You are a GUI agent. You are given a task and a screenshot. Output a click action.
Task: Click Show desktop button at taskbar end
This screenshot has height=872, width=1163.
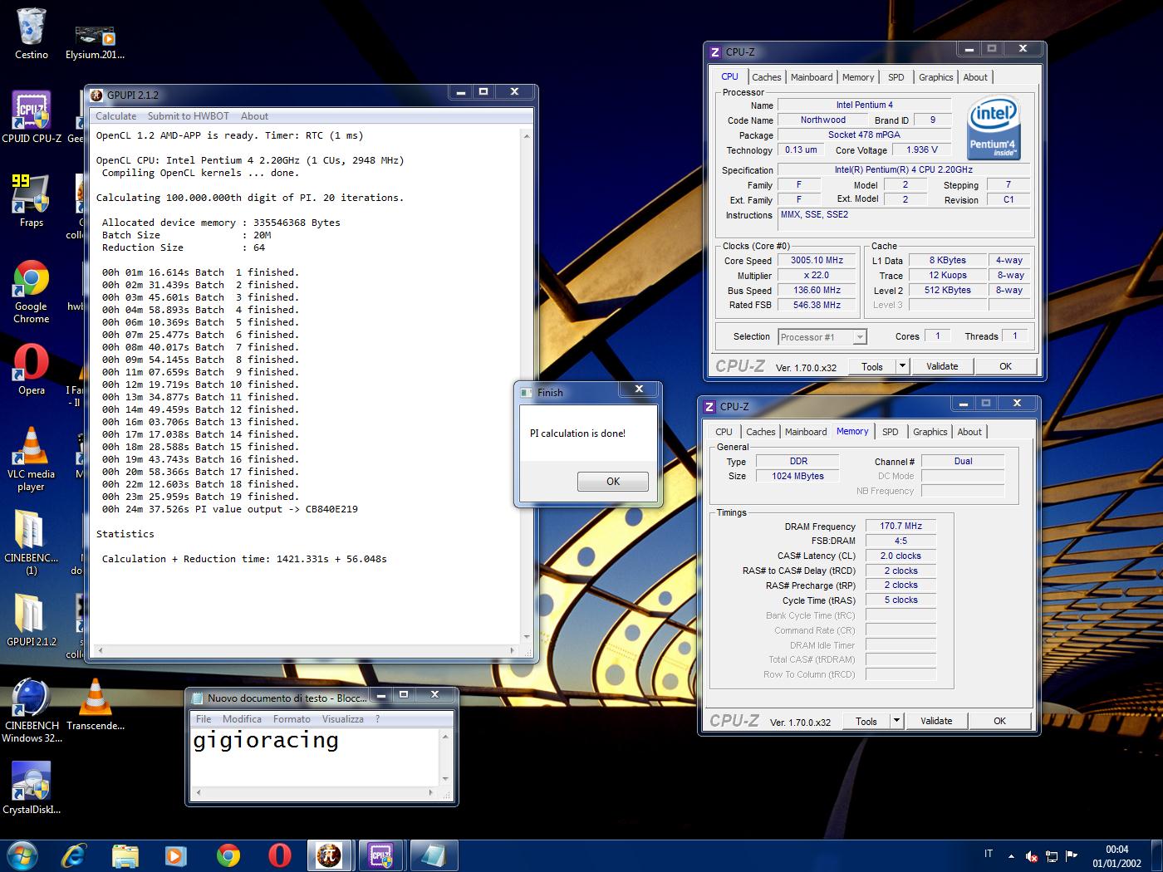(x=1156, y=855)
